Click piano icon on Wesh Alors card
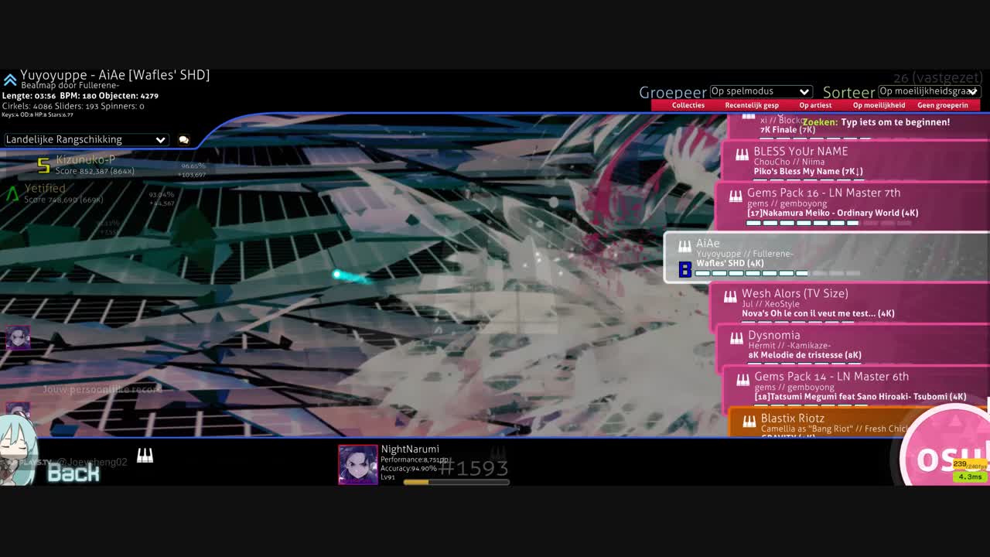The height and width of the screenshot is (557, 990). 730,296
